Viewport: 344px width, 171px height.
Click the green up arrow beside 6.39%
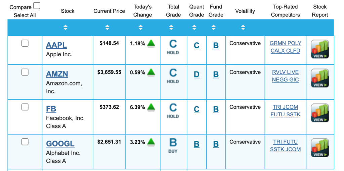point(151,107)
